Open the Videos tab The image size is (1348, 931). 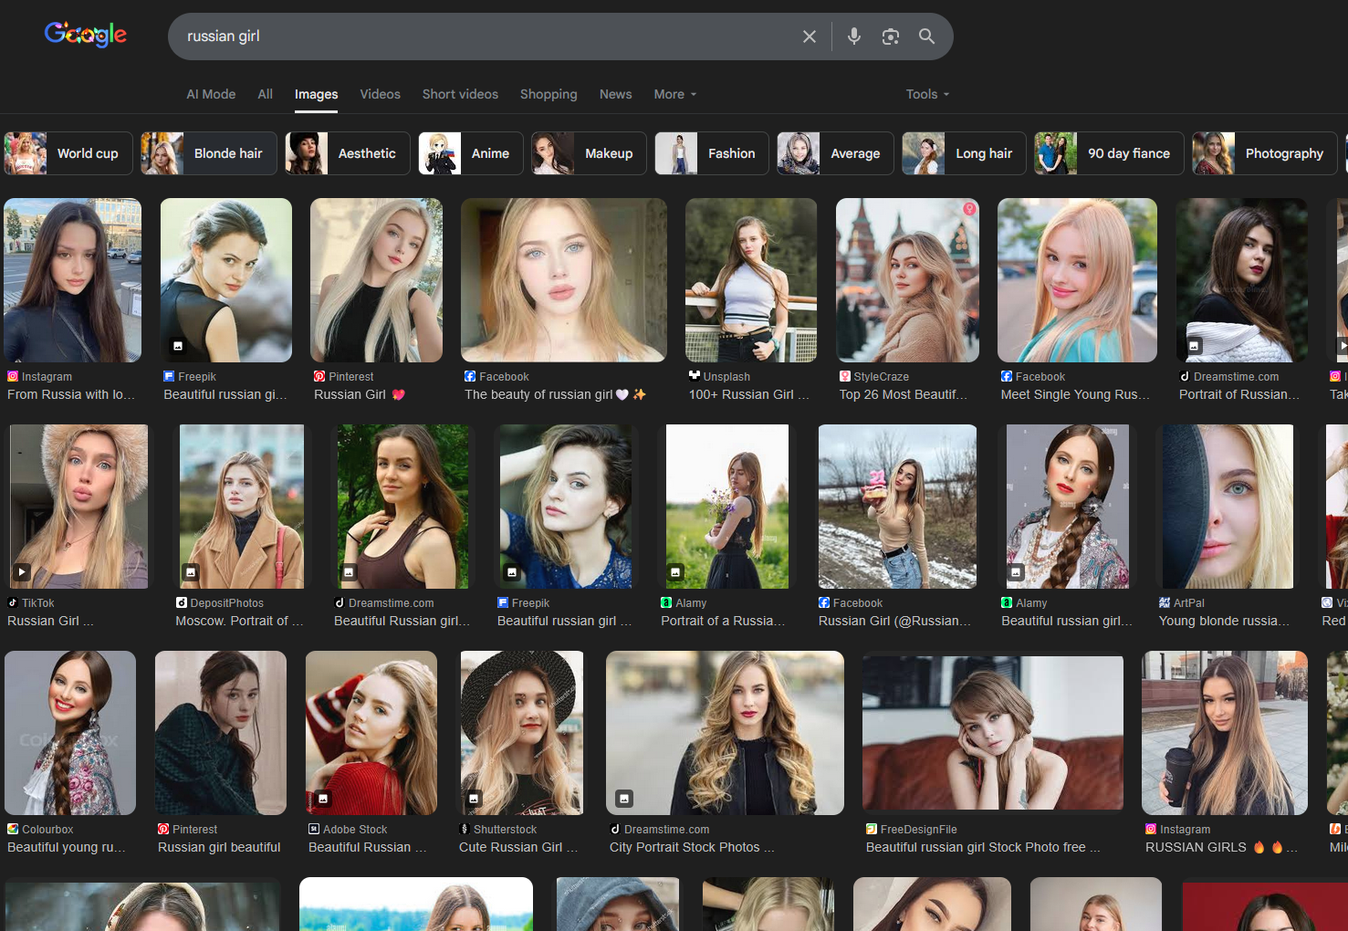point(380,94)
